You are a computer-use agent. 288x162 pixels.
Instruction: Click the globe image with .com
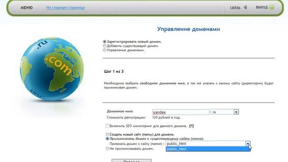pos(52,69)
